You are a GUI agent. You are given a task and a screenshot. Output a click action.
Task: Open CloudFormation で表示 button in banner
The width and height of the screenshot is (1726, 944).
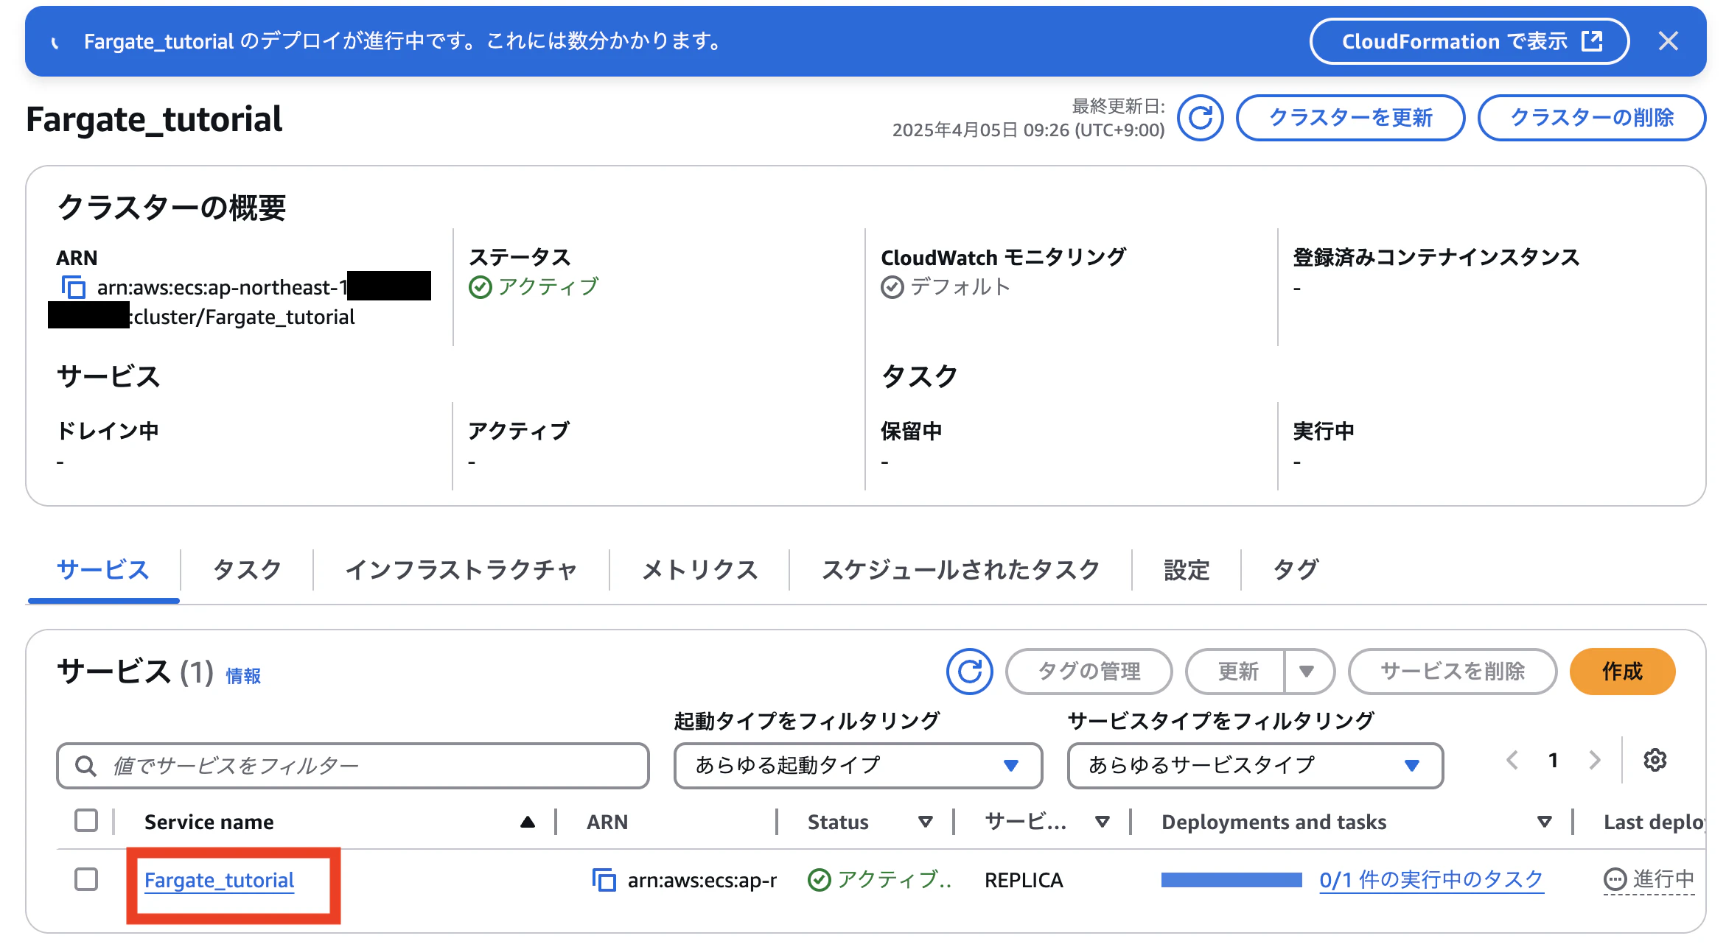1470,41
